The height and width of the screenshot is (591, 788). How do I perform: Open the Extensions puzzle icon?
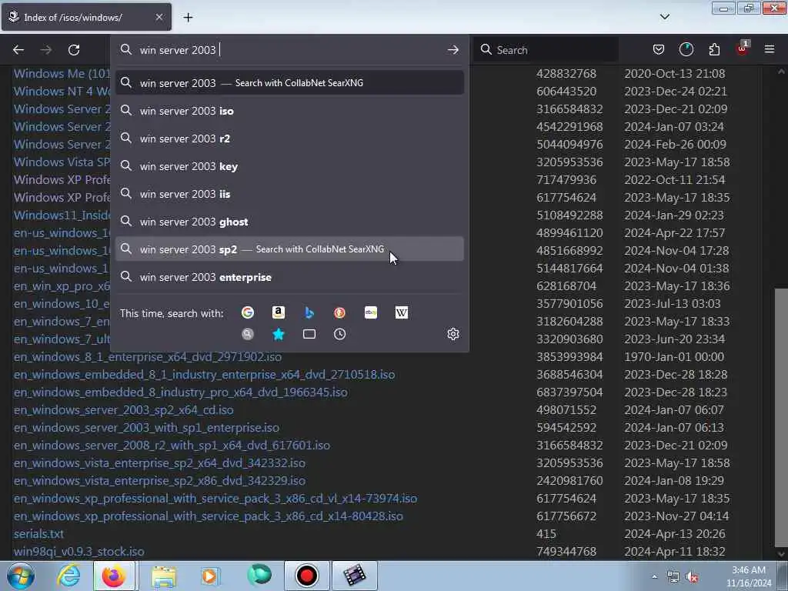[714, 49]
